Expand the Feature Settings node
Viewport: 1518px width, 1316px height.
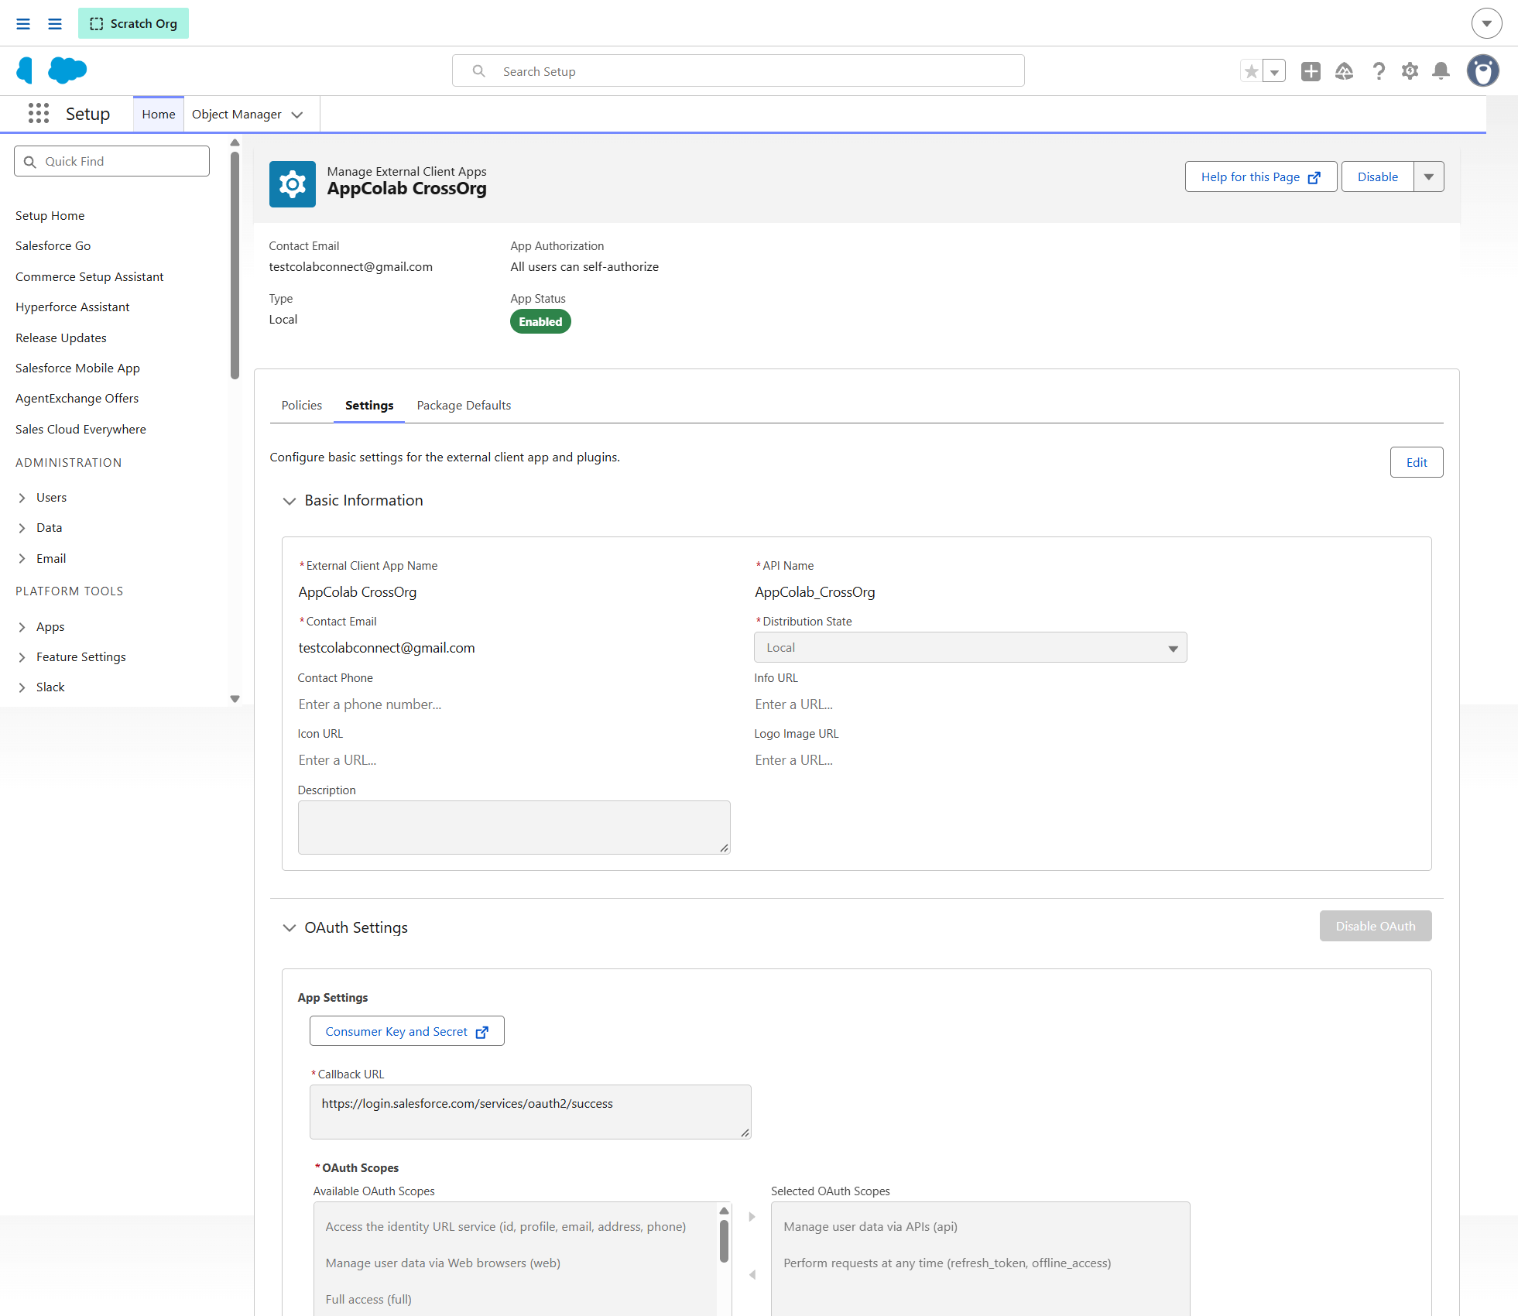pos(22,657)
